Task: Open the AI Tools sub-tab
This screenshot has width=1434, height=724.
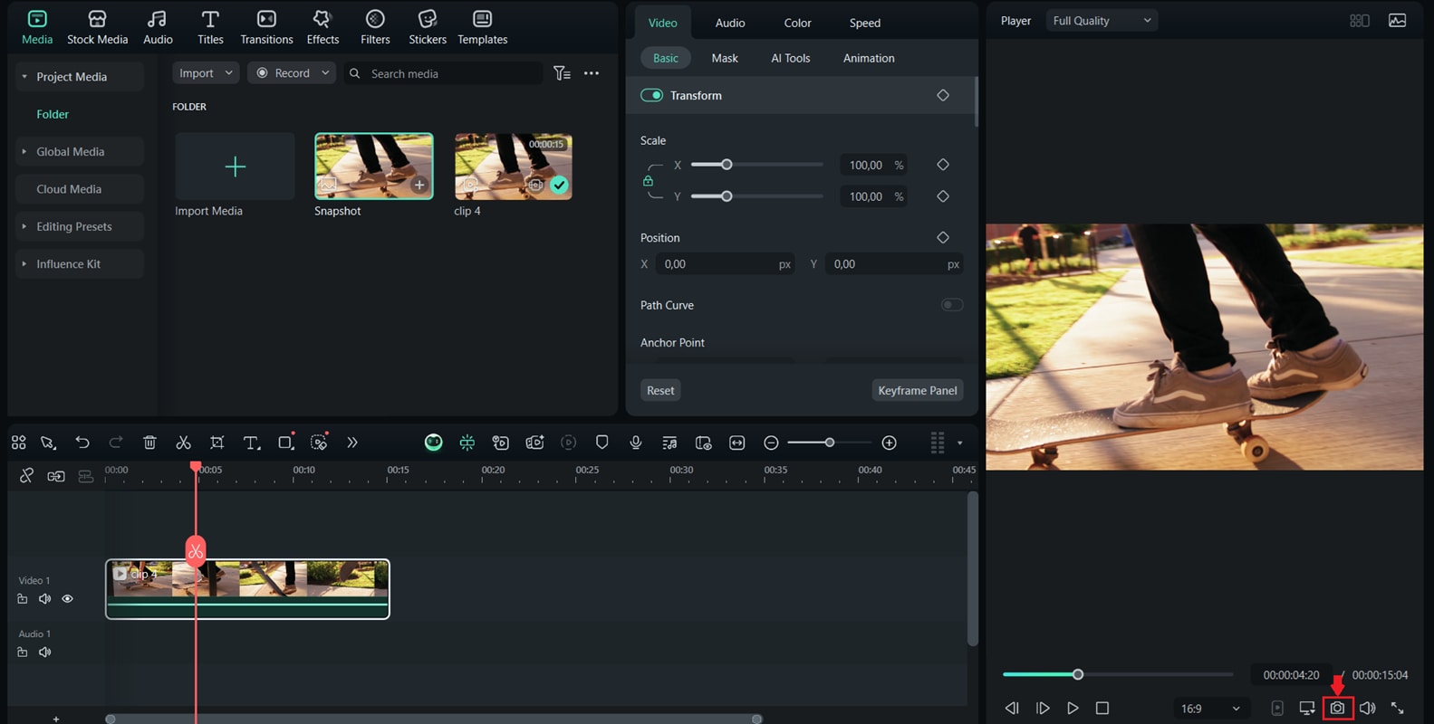Action: (791, 58)
